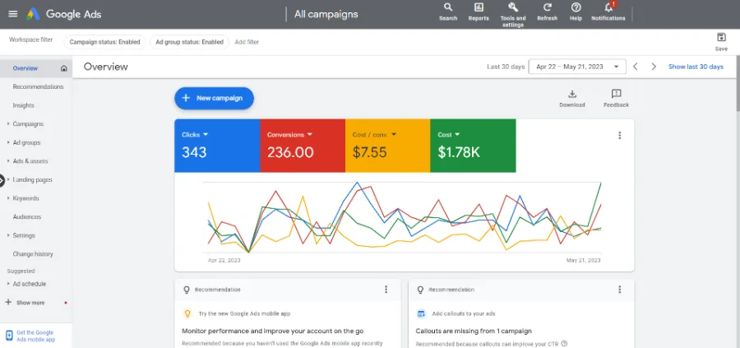Image resolution: width=740 pixels, height=348 pixels.
Task: Open the date range dropdown
Action: (577, 67)
